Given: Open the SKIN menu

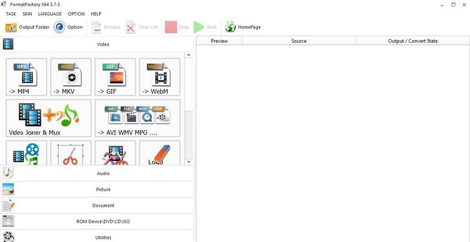Looking at the screenshot, I should coord(27,14).
